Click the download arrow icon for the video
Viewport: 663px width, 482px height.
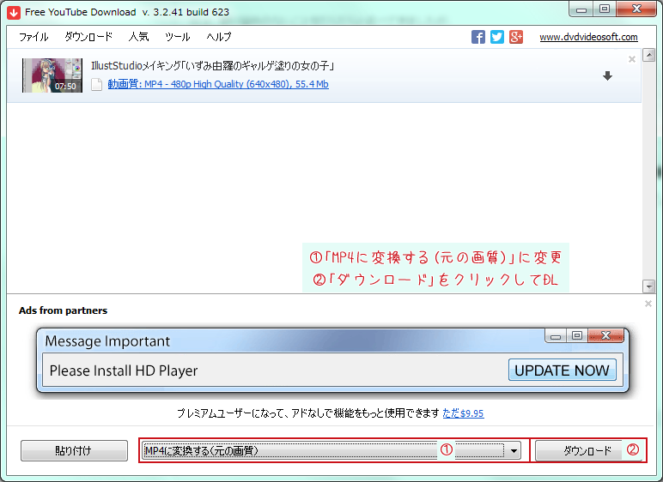tap(608, 75)
